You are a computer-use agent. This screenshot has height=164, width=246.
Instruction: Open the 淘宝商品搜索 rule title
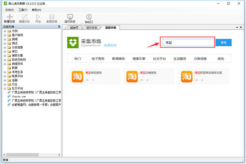tap(93, 73)
